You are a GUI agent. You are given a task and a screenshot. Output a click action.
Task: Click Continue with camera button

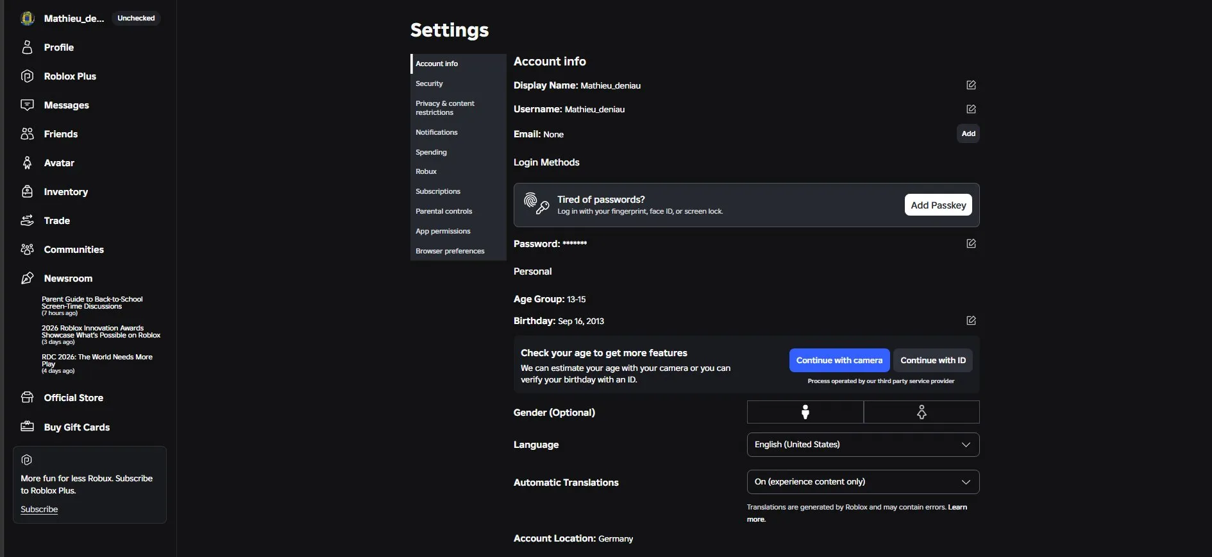[839, 361]
